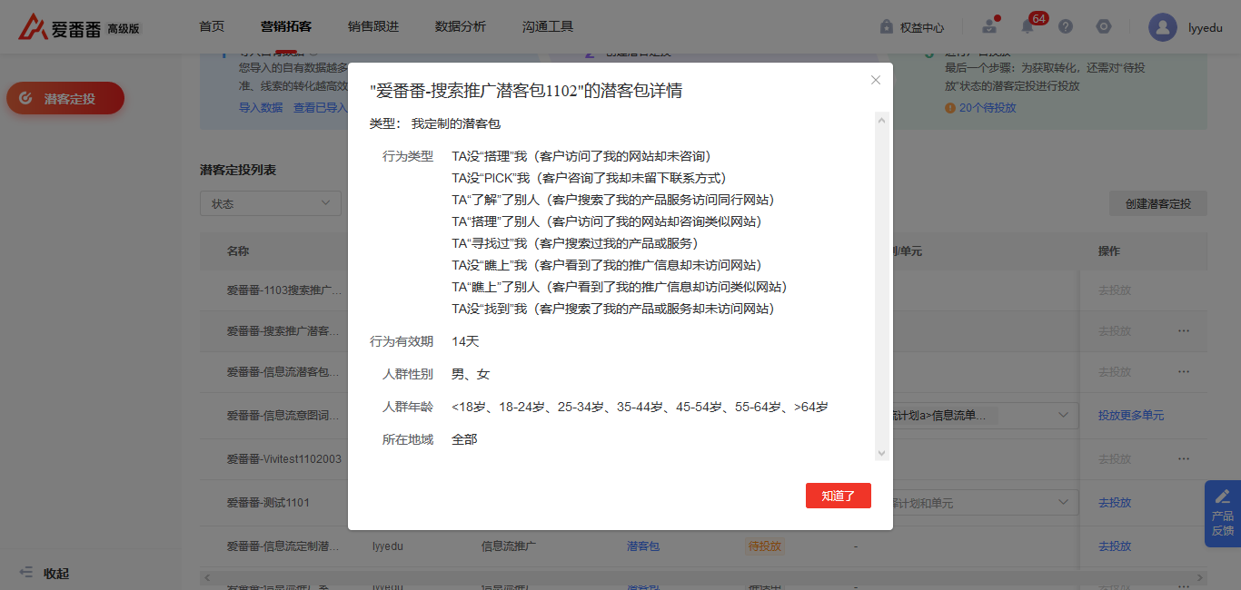This screenshot has width=1241, height=590.
Task: Click the 待投放 status tag
Action: 765,546
